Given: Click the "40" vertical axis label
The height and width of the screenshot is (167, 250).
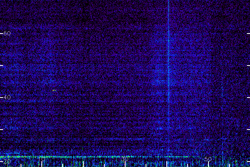Looking at the screenshot, I should [x=7, y=97].
